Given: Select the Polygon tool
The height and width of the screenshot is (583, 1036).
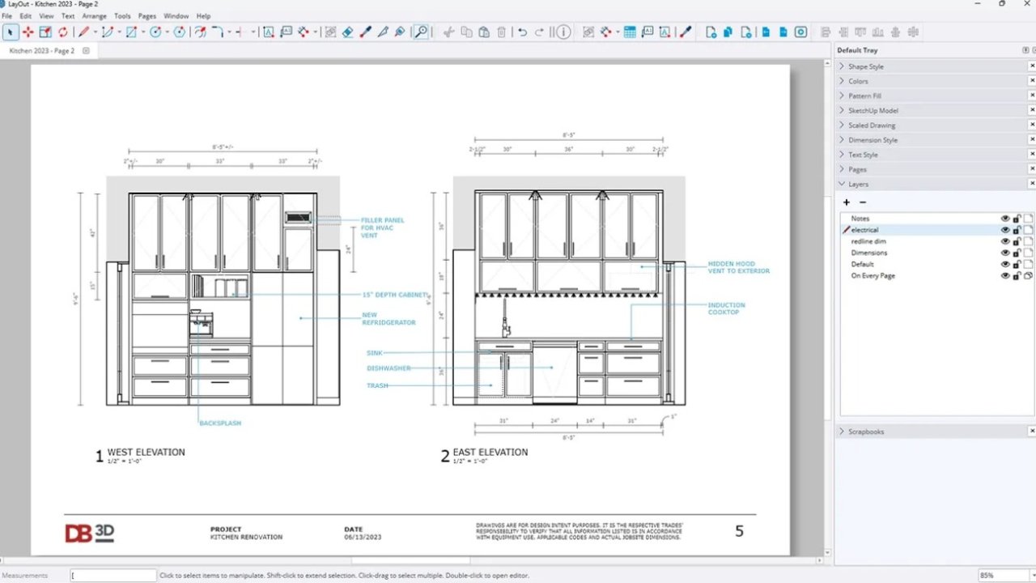Looking at the screenshot, I should [180, 32].
